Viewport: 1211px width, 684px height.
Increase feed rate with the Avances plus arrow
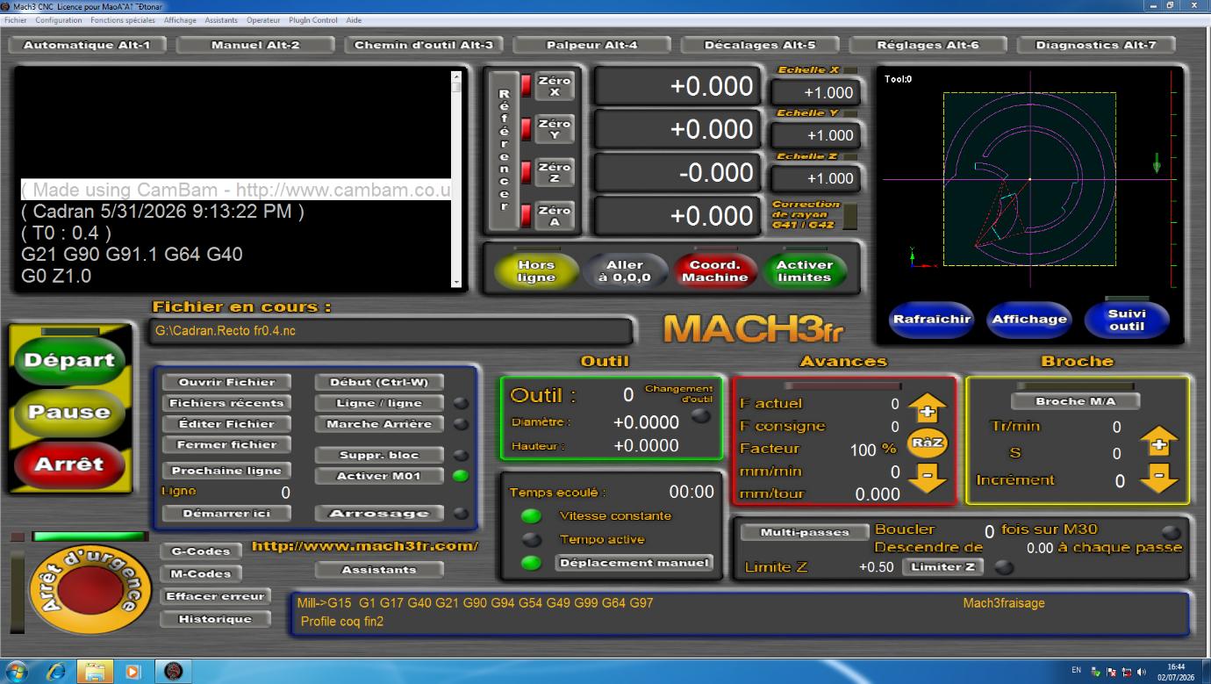(927, 409)
